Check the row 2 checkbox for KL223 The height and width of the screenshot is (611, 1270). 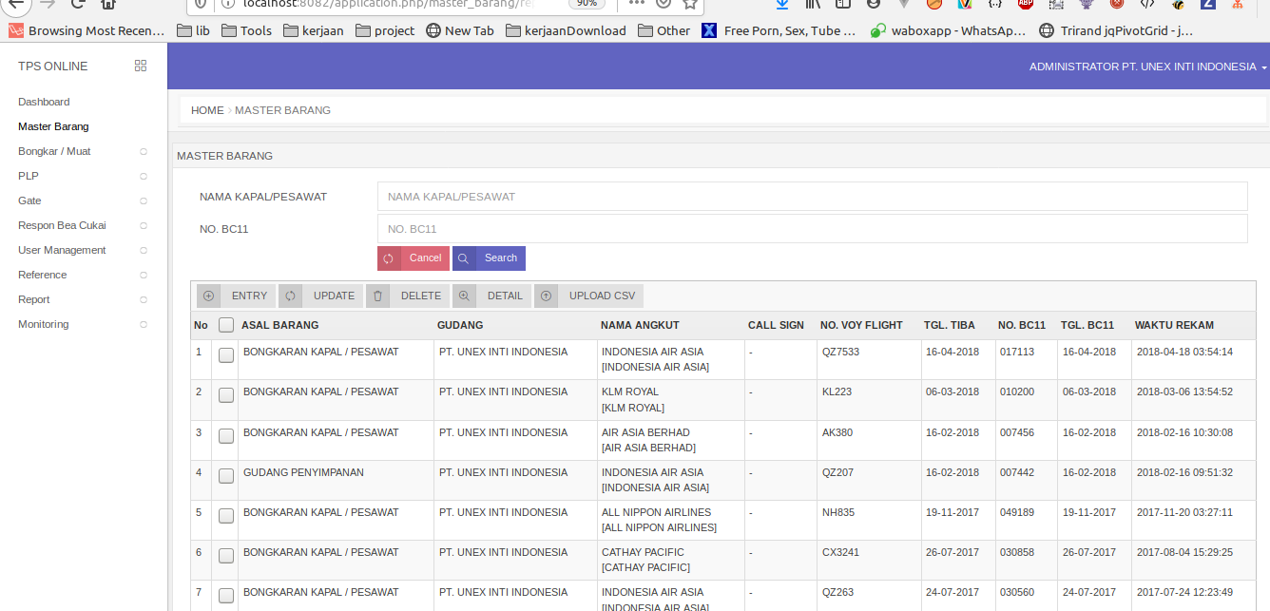[x=226, y=395]
